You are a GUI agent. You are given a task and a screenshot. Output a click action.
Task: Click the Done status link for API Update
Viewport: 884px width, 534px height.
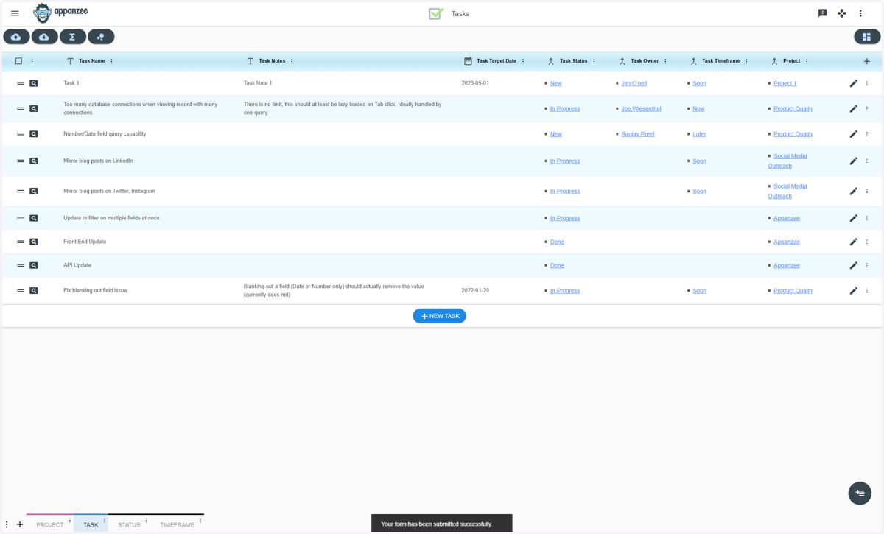(x=557, y=265)
